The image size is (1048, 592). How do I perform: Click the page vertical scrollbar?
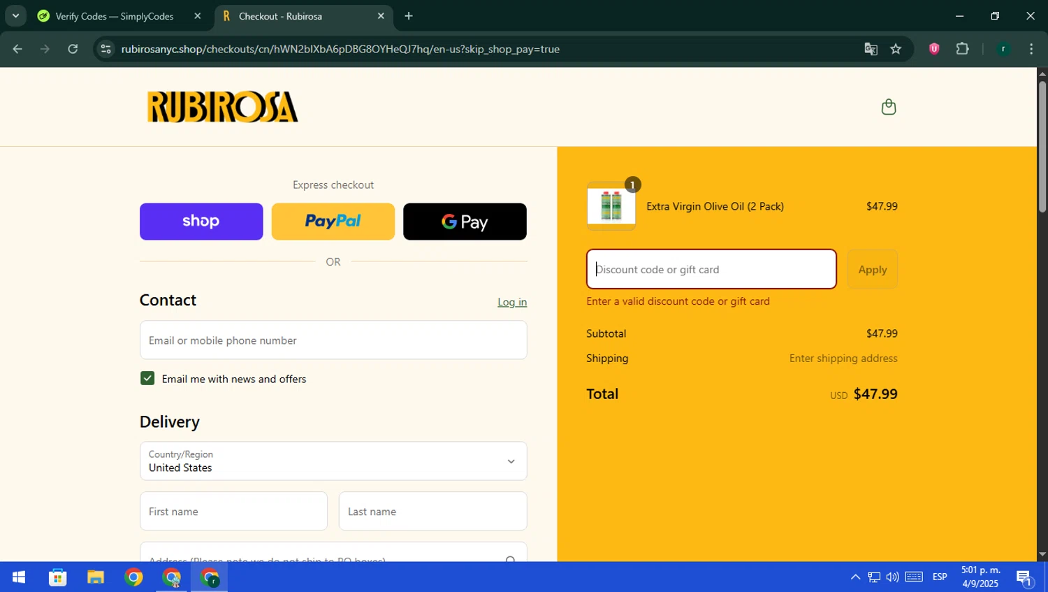coord(1042,147)
